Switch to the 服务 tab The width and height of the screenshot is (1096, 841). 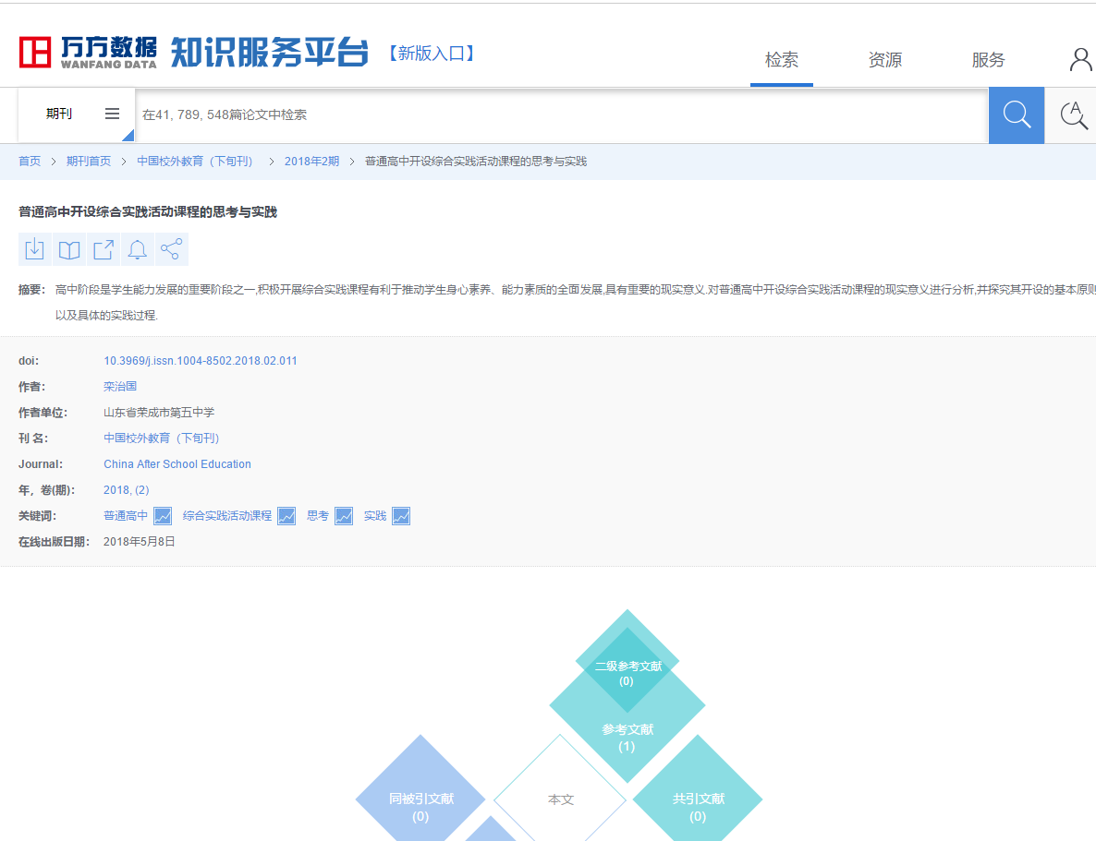[x=989, y=60]
